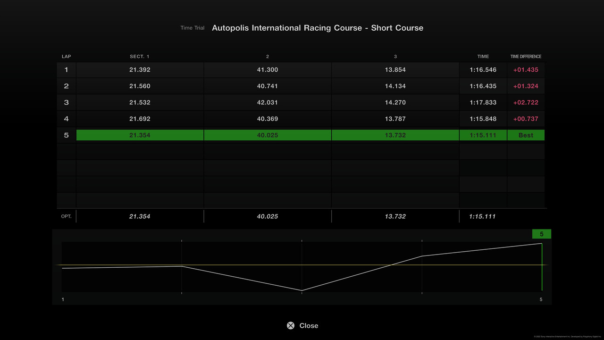Viewport: 604px width, 340px height.
Task: Click the green Best cell
Action: [x=526, y=135]
